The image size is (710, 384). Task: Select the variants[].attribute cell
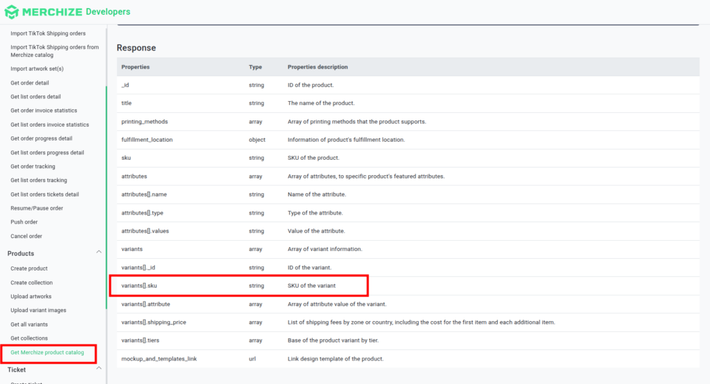146,304
